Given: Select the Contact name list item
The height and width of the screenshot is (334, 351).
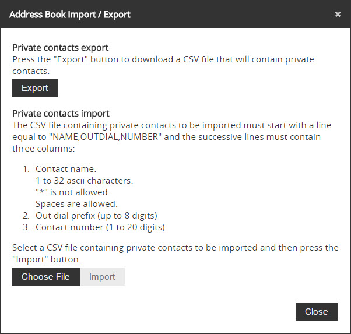Looking at the screenshot, I should point(66,169).
